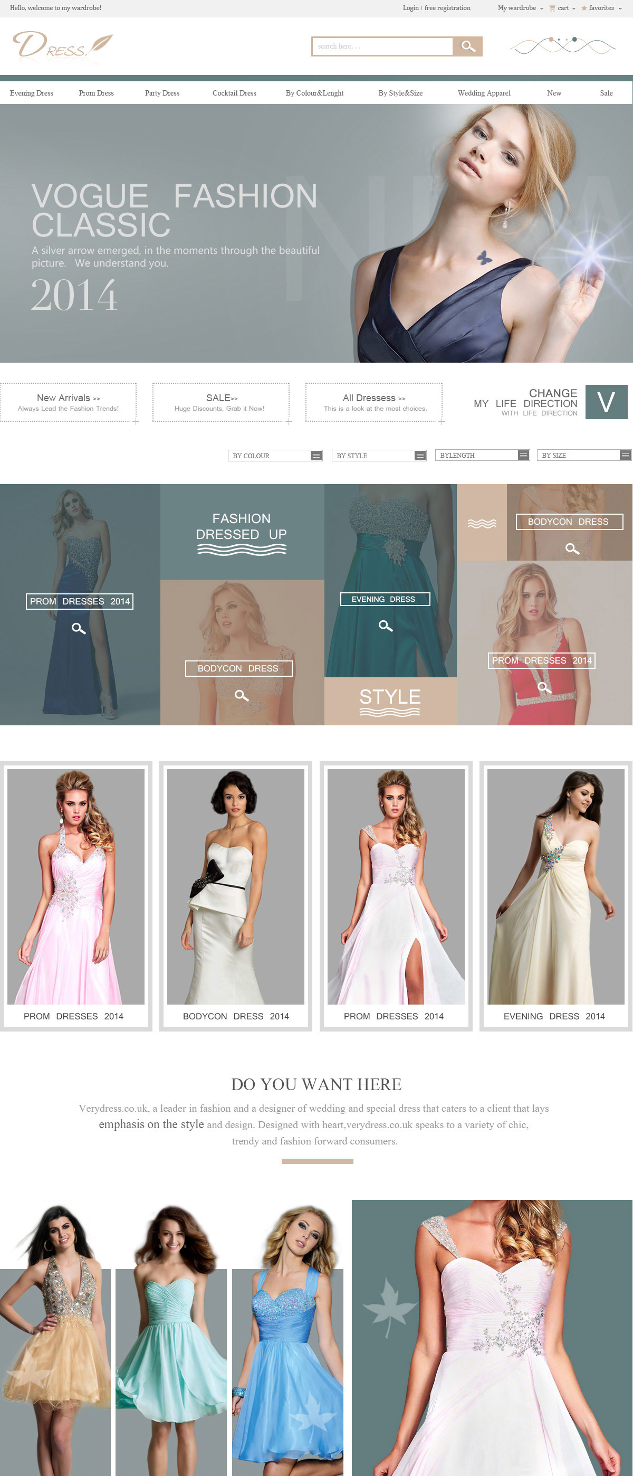Click the free registration link
Viewport: 633px width, 1476px height.
coord(447,8)
